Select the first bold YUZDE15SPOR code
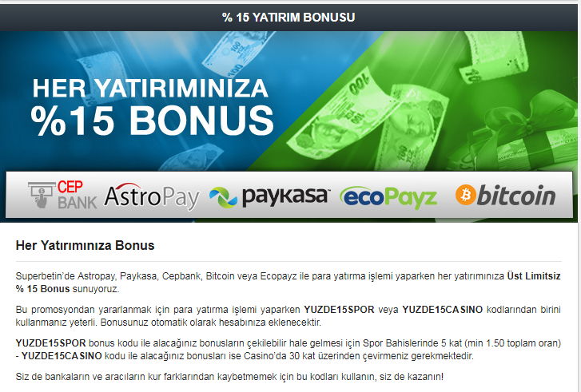This screenshot has width=581, height=392. click(x=339, y=310)
